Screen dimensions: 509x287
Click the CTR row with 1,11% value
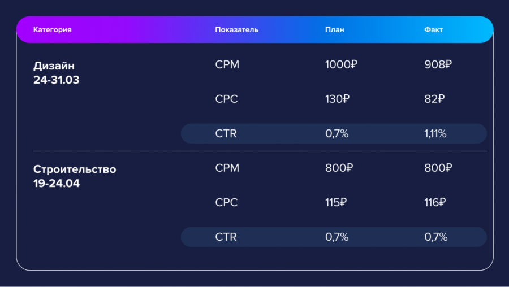click(334, 134)
